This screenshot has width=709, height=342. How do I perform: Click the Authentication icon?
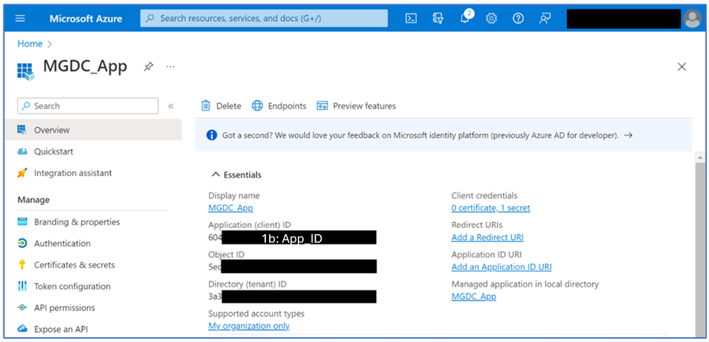pyautogui.click(x=22, y=243)
